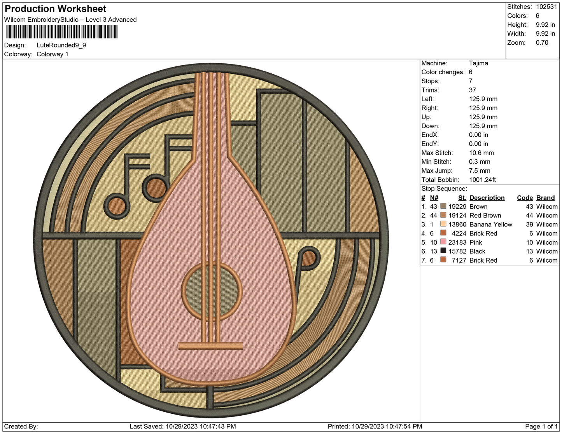Click the Stop Sequence heading

(445, 188)
